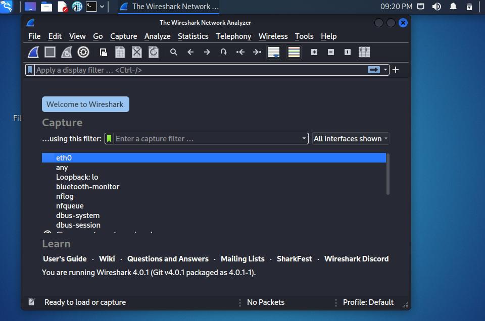Open the Wiki link
Viewport: 485px width, 321px height.
coord(107,259)
